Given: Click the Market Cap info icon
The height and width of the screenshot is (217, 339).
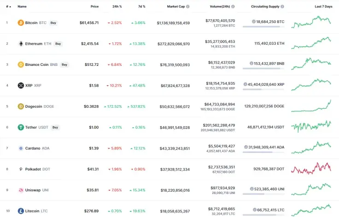Looking at the screenshot, I should coord(188,7).
